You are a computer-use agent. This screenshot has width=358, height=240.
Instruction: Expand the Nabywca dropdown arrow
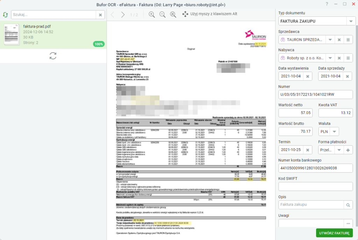pos(330,58)
